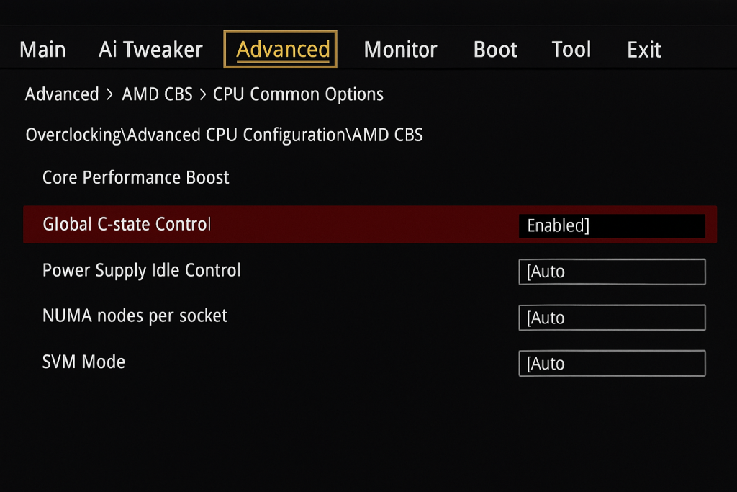Screen dimensions: 737x492
Task: Select the Power Supply Idle Control label
Action: coord(142,271)
